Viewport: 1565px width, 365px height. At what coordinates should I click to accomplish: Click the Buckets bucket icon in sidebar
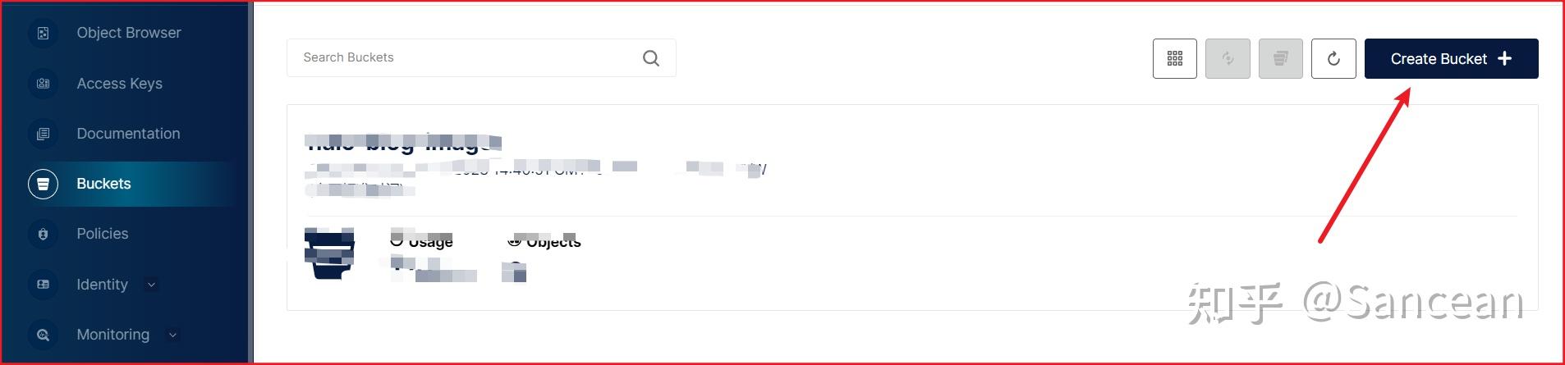pos(44,184)
